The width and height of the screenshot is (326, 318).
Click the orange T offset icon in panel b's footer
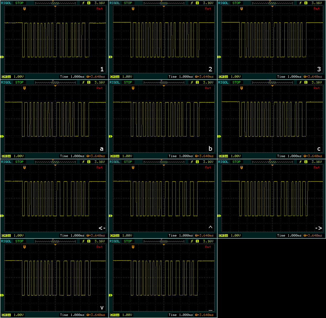pos(197,156)
